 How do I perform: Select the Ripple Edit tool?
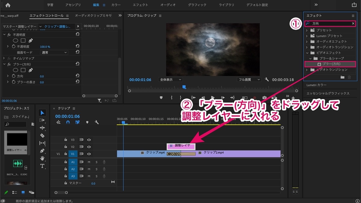[x=42, y=128]
